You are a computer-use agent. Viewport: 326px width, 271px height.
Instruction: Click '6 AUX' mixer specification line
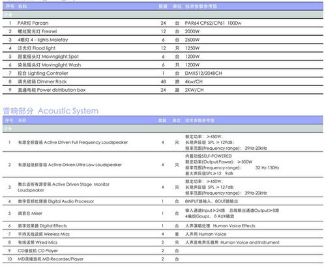pyautogui.click(x=224, y=216)
